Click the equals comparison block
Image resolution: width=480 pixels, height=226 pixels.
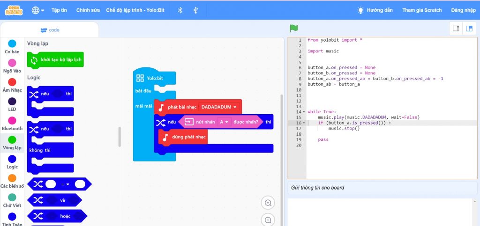click(60, 184)
